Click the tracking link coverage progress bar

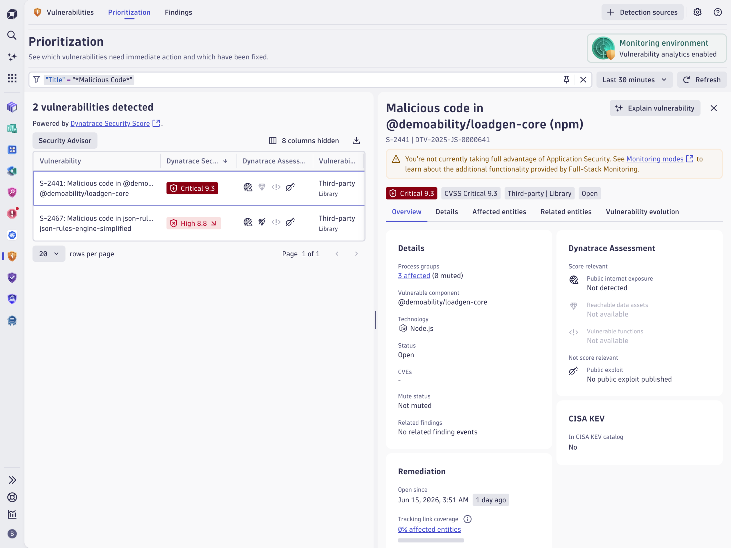pyautogui.click(x=431, y=540)
